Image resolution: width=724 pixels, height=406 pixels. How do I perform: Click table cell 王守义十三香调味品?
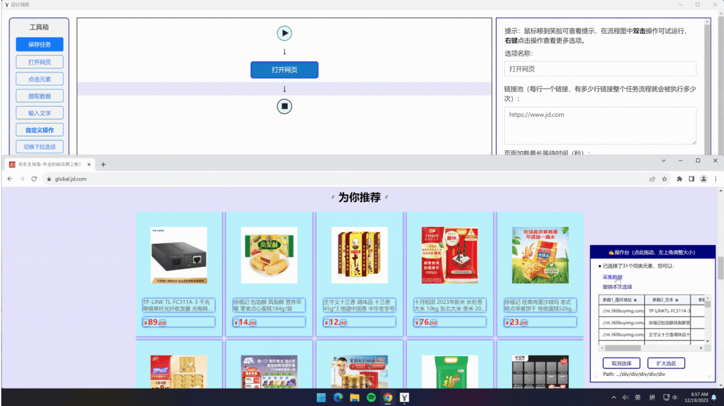668,334
